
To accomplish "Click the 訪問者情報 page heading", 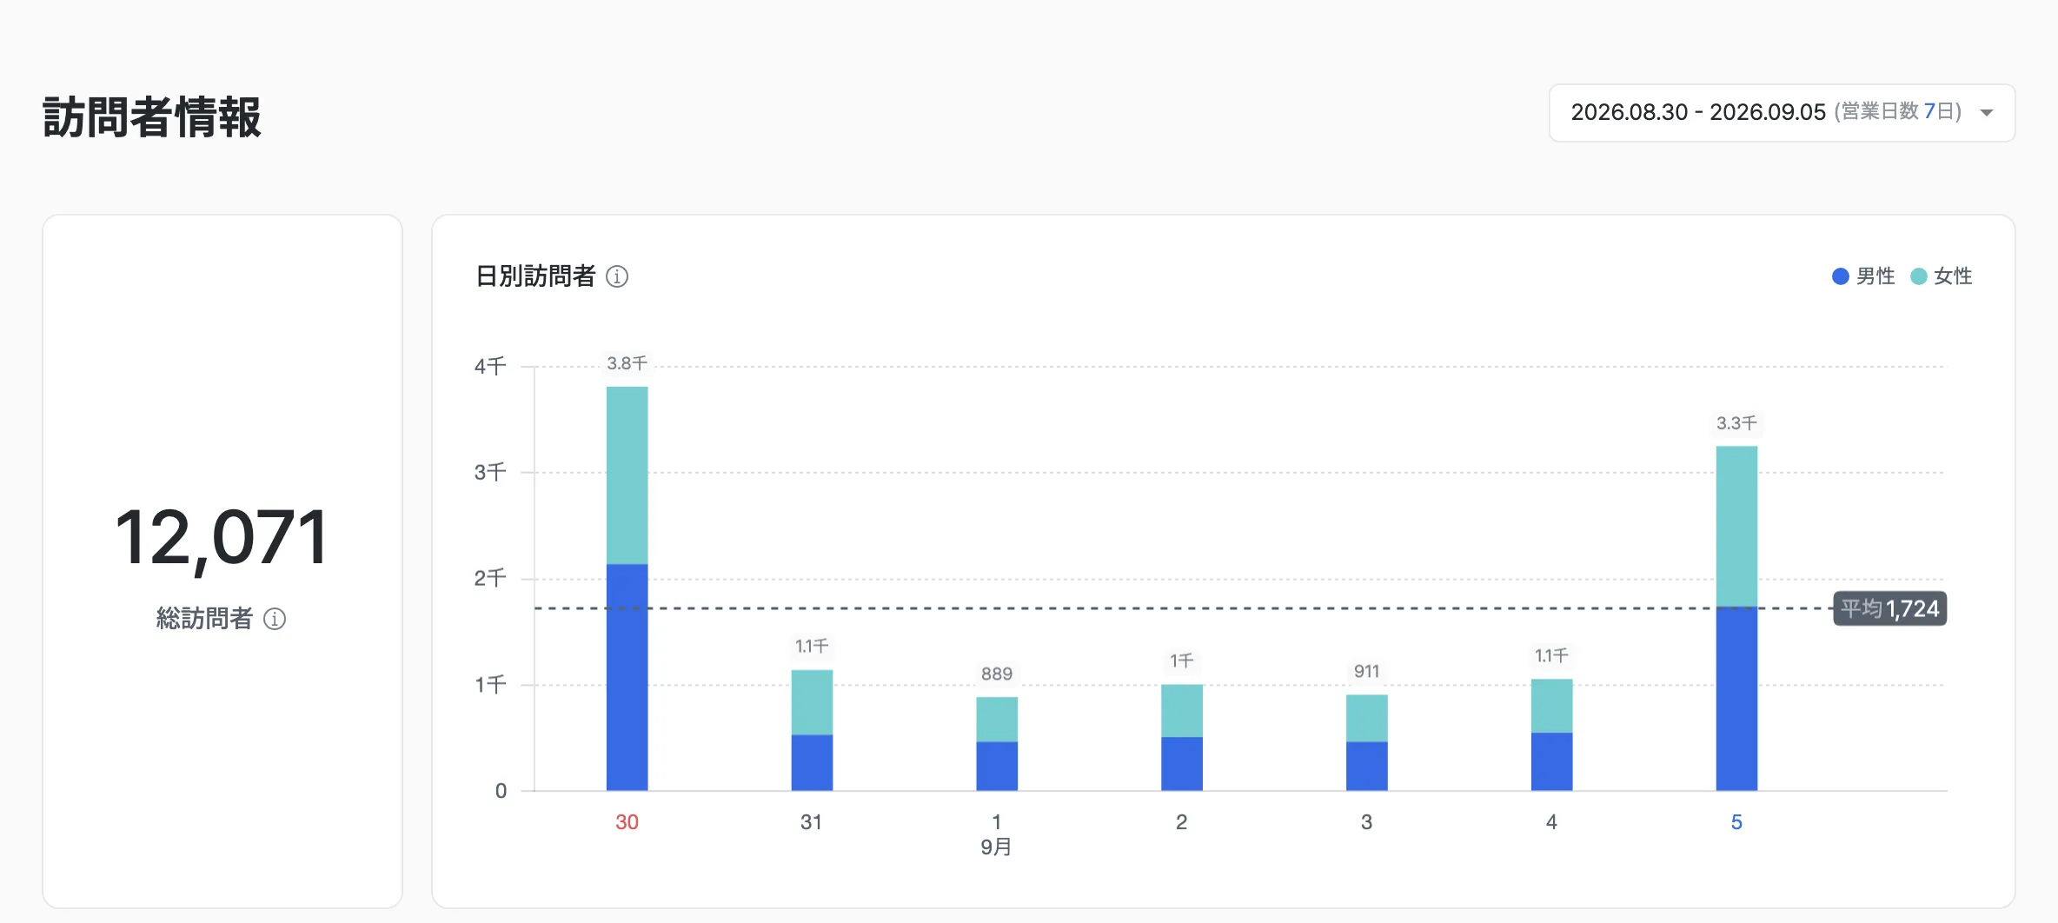I will point(152,117).
